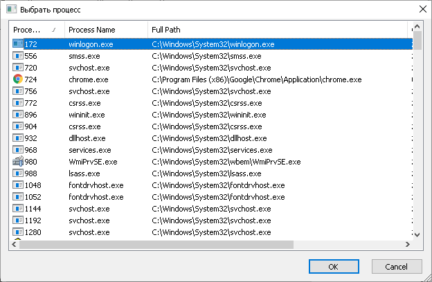Click path C:\Windows\System32\wininit.exe
The height and width of the screenshot is (282, 432).
209,115
